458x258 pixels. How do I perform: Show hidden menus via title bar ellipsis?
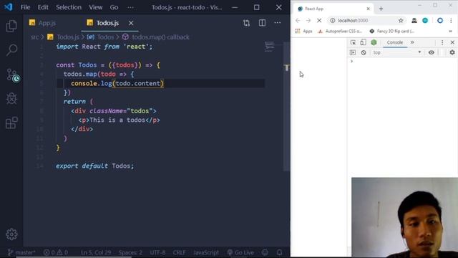[x=130, y=7]
